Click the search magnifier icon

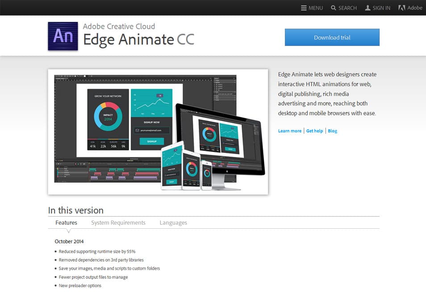click(x=333, y=8)
